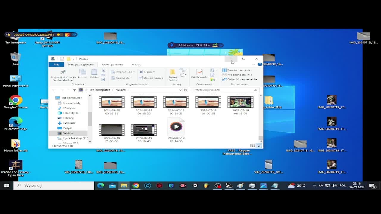This screenshot has width=381, height=214.
Task: Click the Wklej paste icon
Action: point(94,74)
